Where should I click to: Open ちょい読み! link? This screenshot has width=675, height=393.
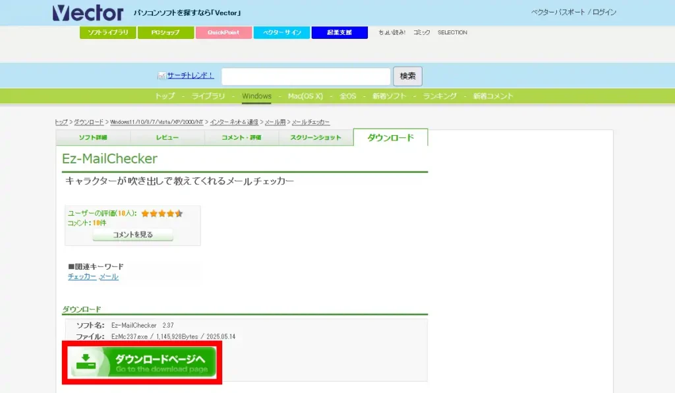392,32
